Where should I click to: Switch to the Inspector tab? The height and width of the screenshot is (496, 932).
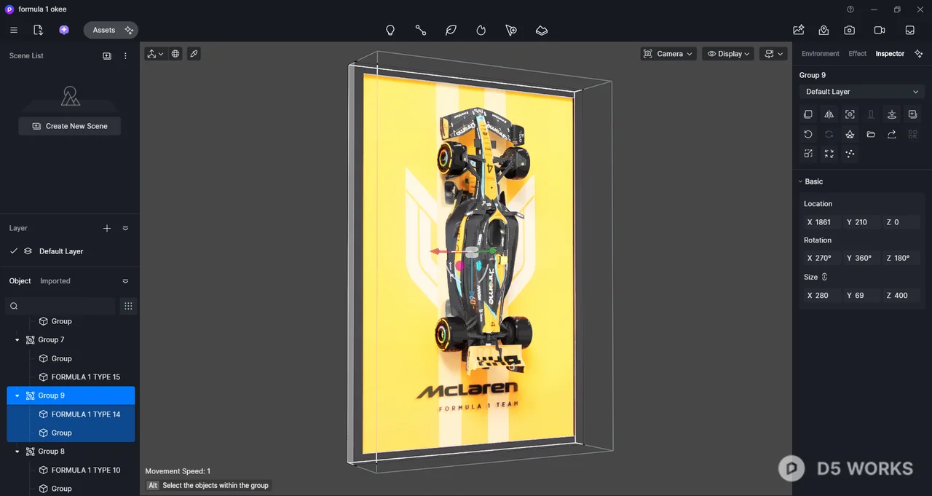click(890, 54)
